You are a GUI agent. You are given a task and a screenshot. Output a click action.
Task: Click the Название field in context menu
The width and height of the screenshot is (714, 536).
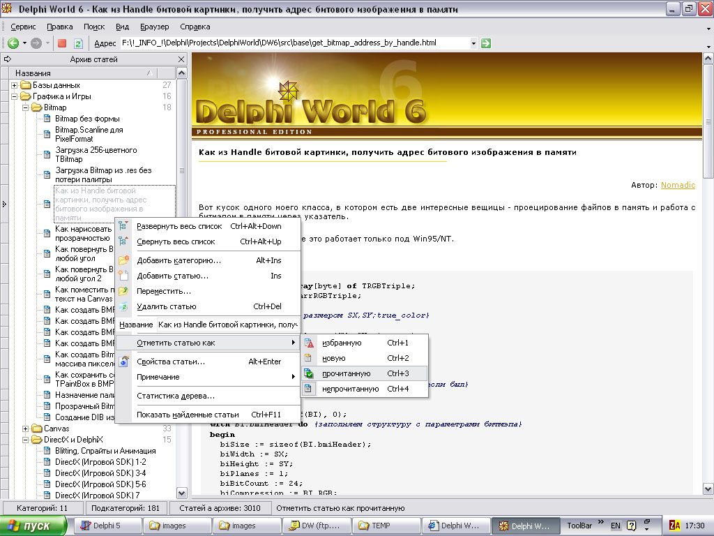pos(227,325)
